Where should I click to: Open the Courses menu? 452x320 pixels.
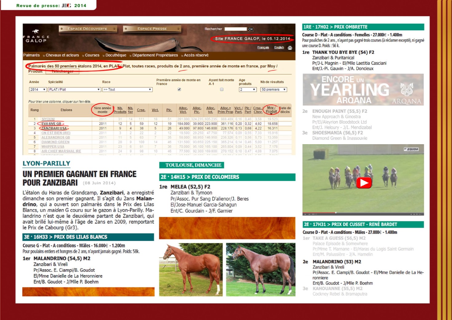point(92,55)
